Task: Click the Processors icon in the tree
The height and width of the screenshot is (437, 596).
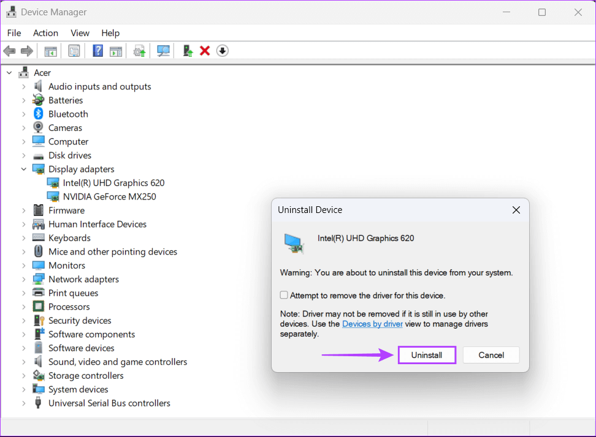Action: [x=39, y=306]
